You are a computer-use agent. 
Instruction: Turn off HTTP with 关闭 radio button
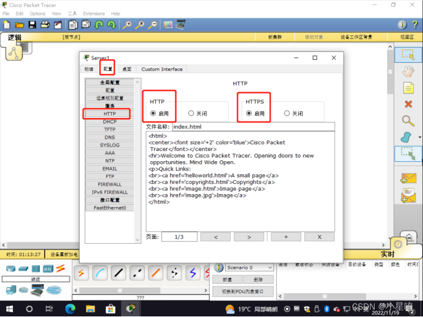pyautogui.click(x=191, y=113)
